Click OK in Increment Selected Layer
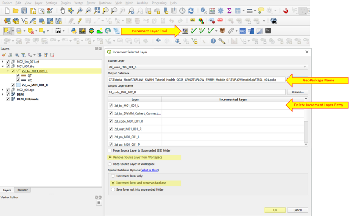This screenshot has width=351, height=216. 275,210
